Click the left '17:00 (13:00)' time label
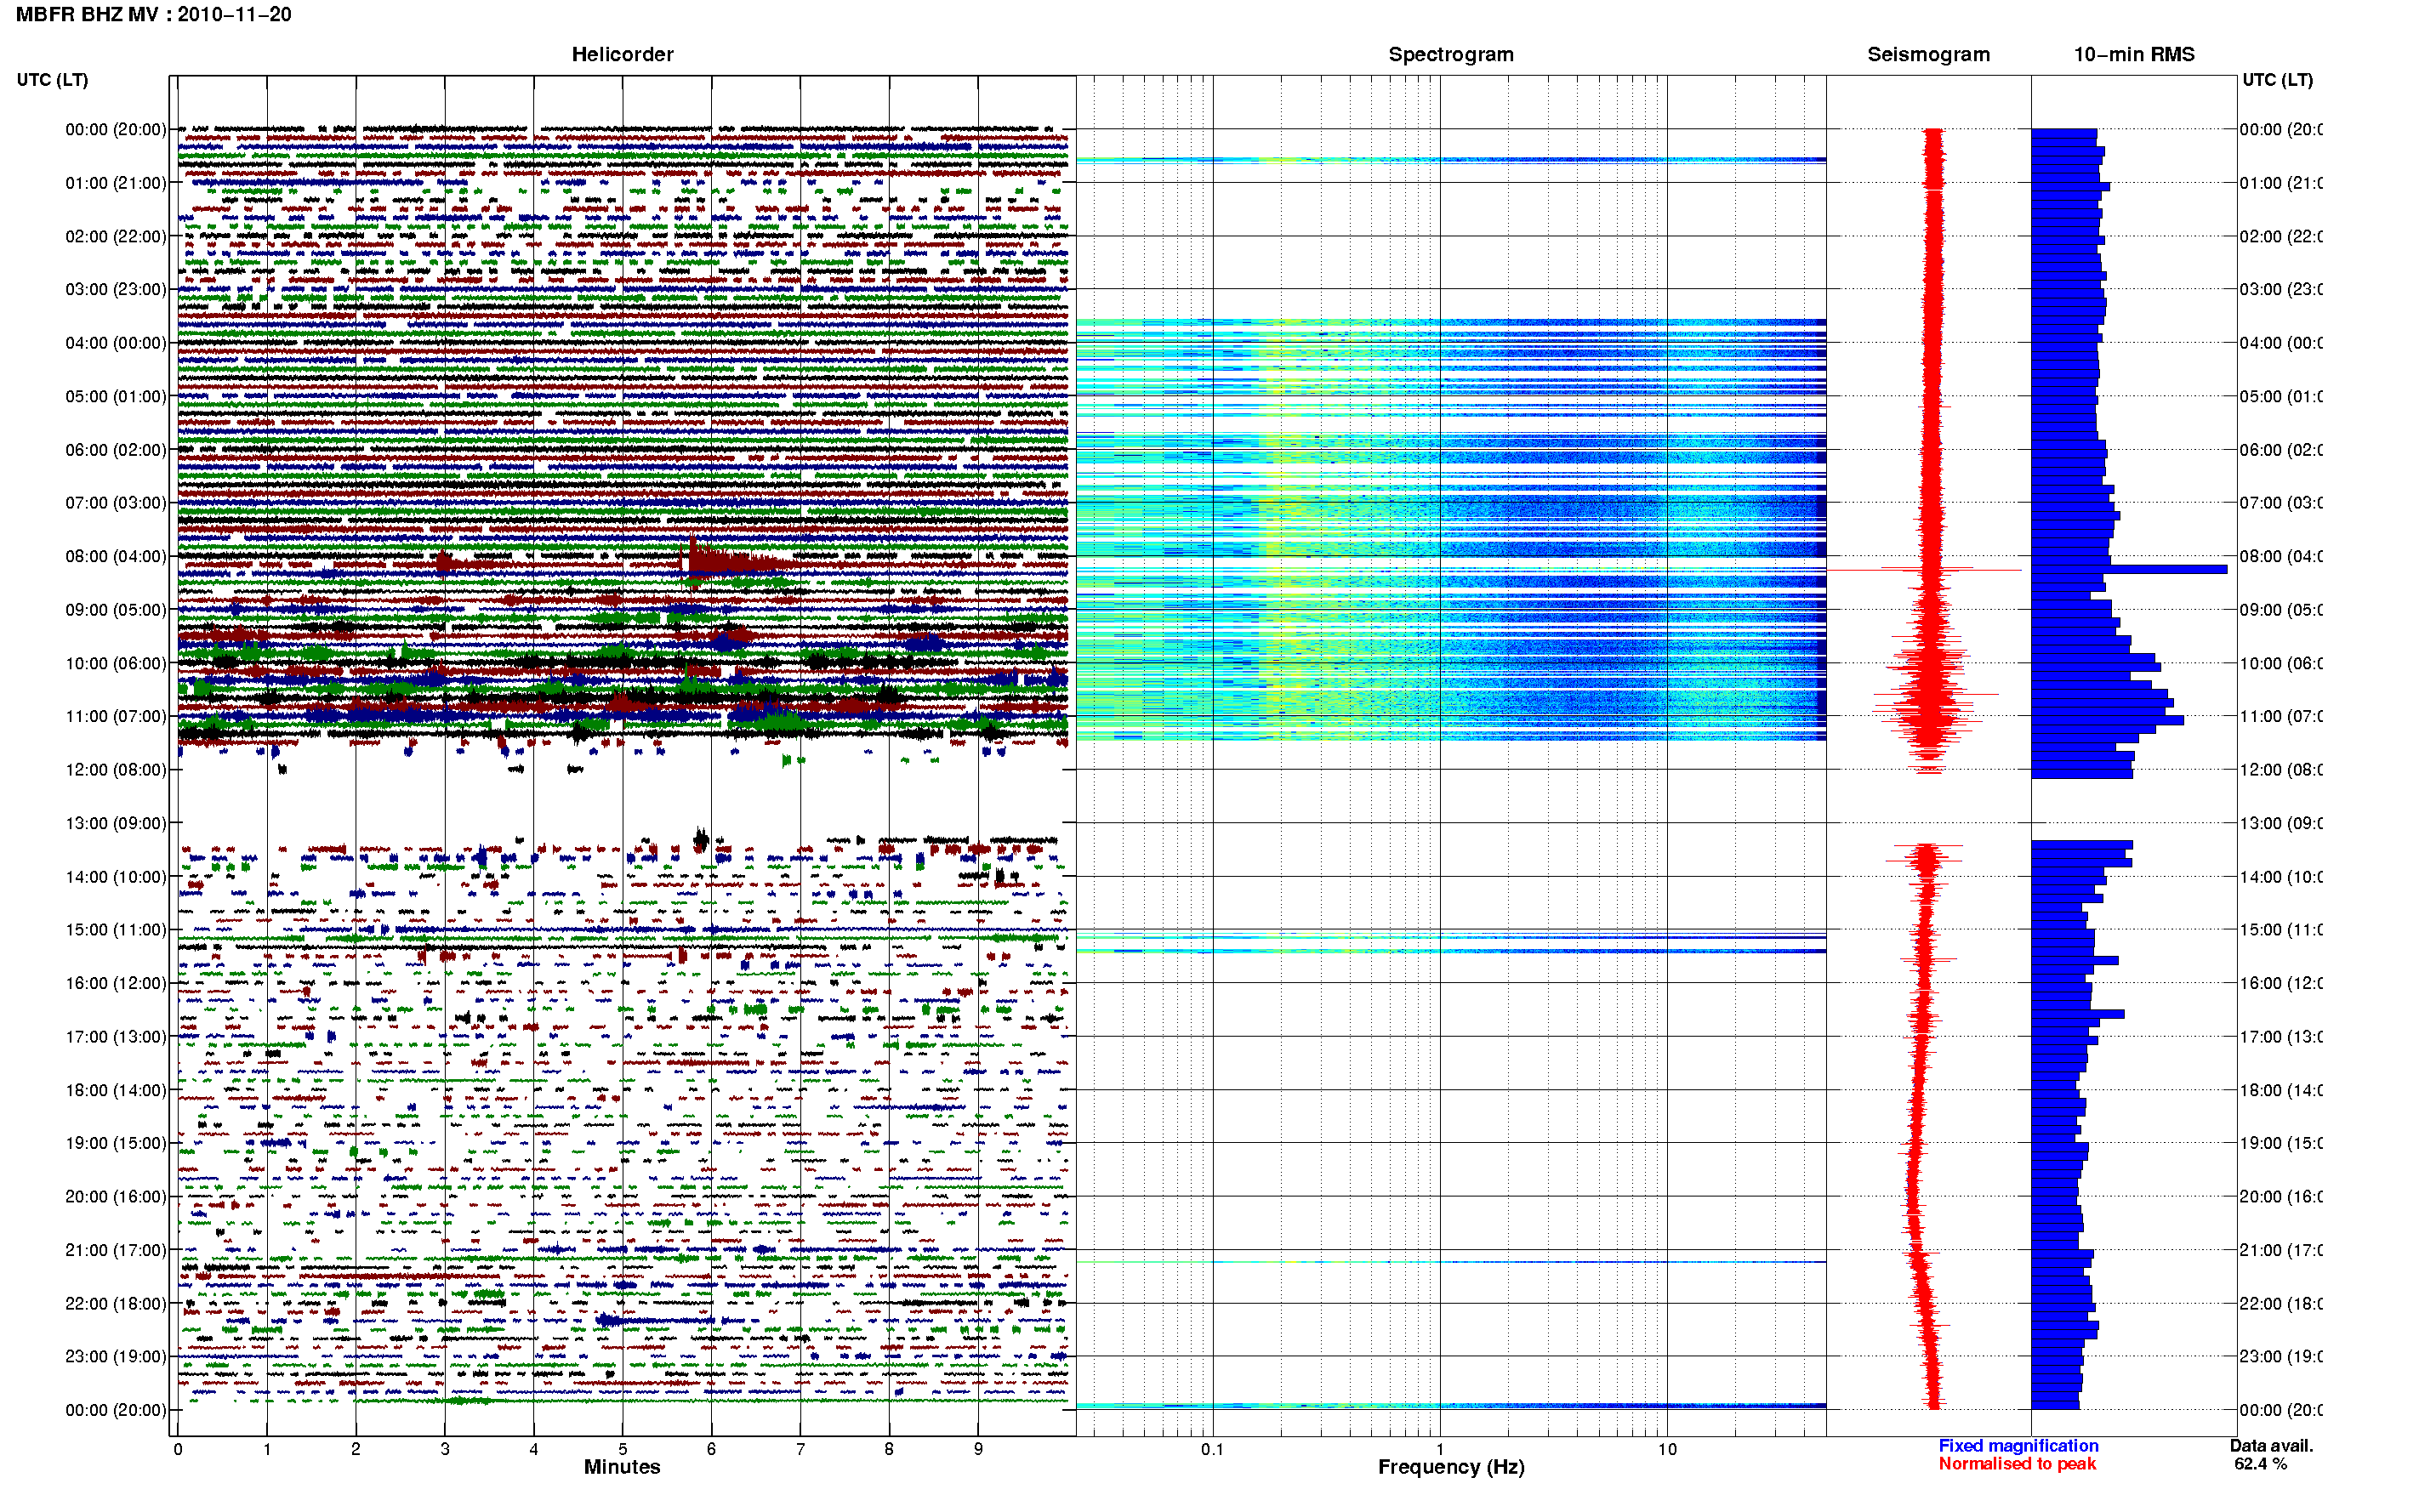The height and width of the screenshot is (1512, 2419). tap(116, 1037)
